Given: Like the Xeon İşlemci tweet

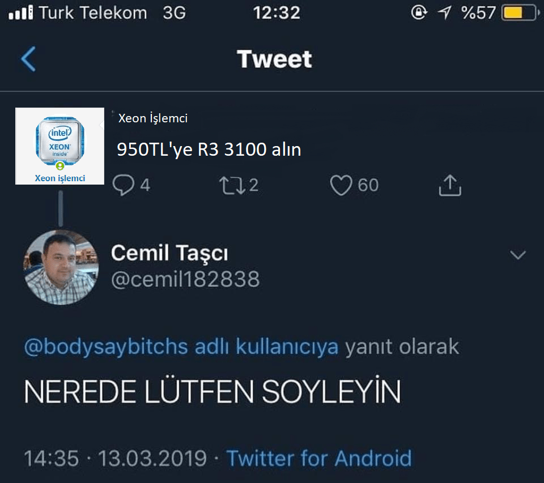Looking at the screenshot, I should (x=341, y=185).
